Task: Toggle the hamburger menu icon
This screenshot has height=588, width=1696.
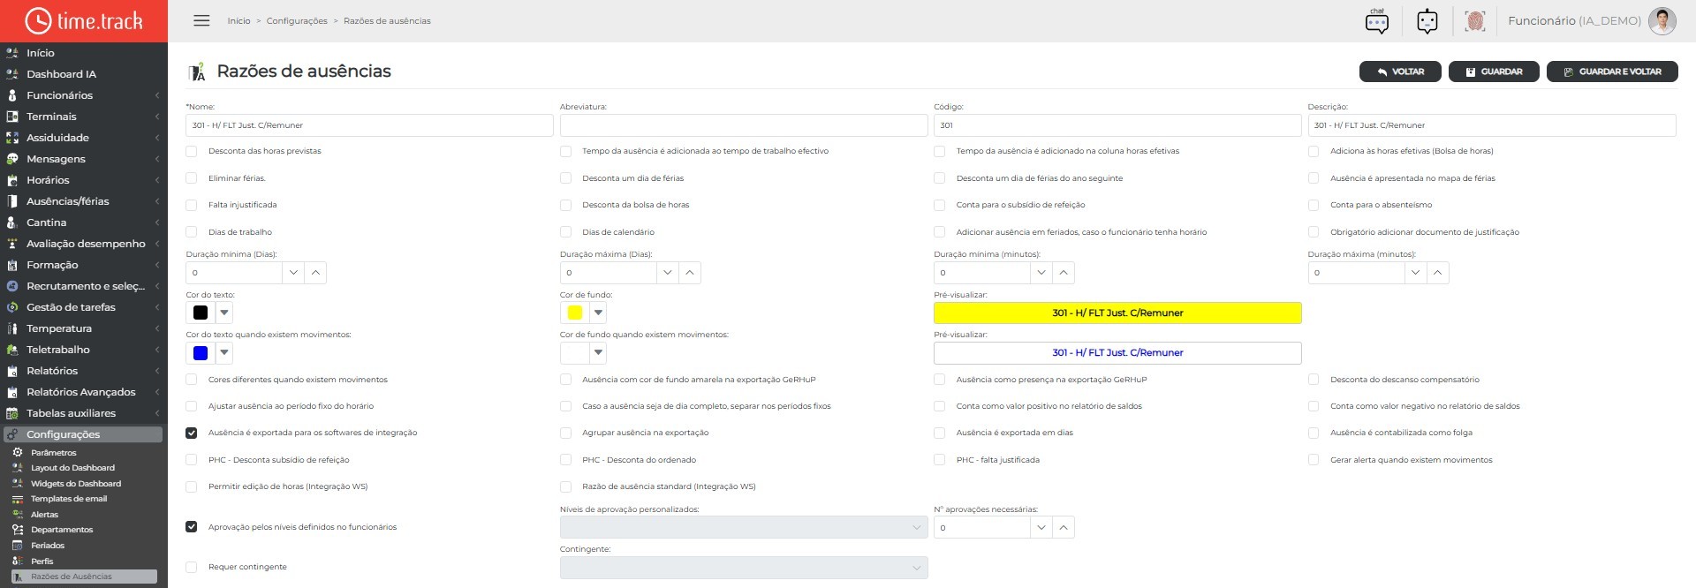Action: click(x=201, y=20)
